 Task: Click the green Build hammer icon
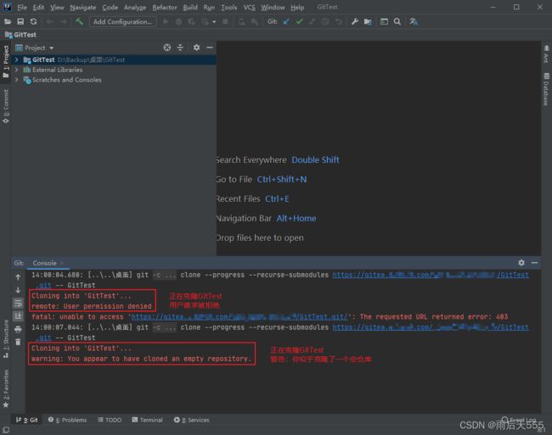tap(79, 22)
